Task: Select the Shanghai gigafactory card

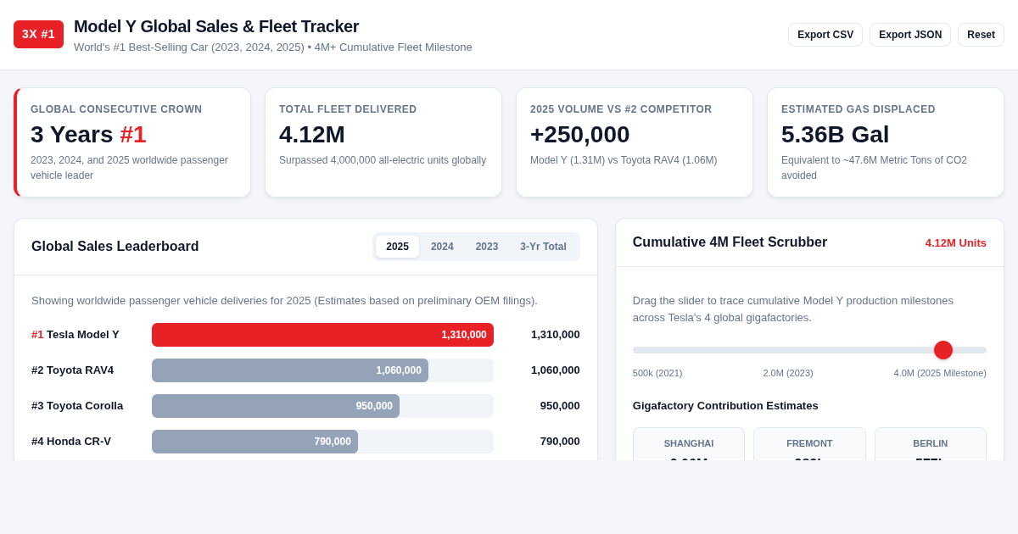Action: [689, 444]
